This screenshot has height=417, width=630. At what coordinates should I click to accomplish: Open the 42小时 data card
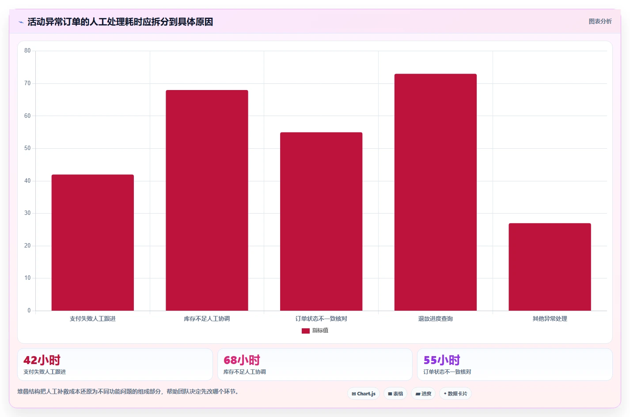(115, 364)
